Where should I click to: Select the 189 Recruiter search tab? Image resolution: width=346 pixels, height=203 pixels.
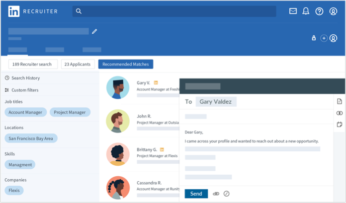[33, 64]
